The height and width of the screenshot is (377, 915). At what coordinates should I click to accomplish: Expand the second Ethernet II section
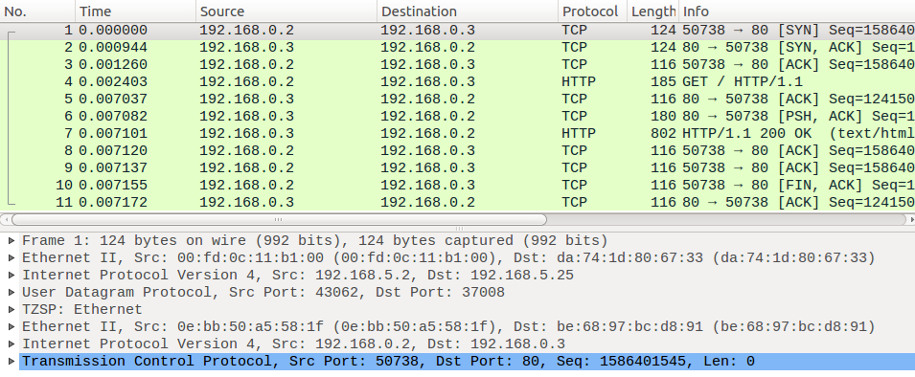tap(11, 327)
